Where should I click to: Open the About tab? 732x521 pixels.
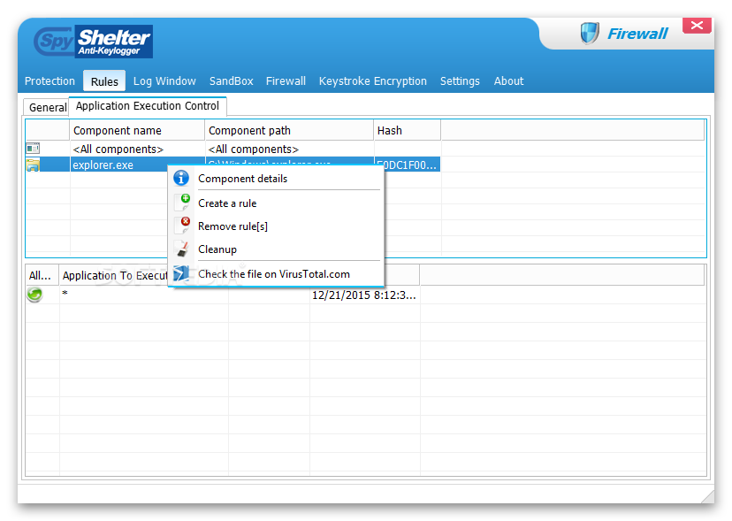509,80
